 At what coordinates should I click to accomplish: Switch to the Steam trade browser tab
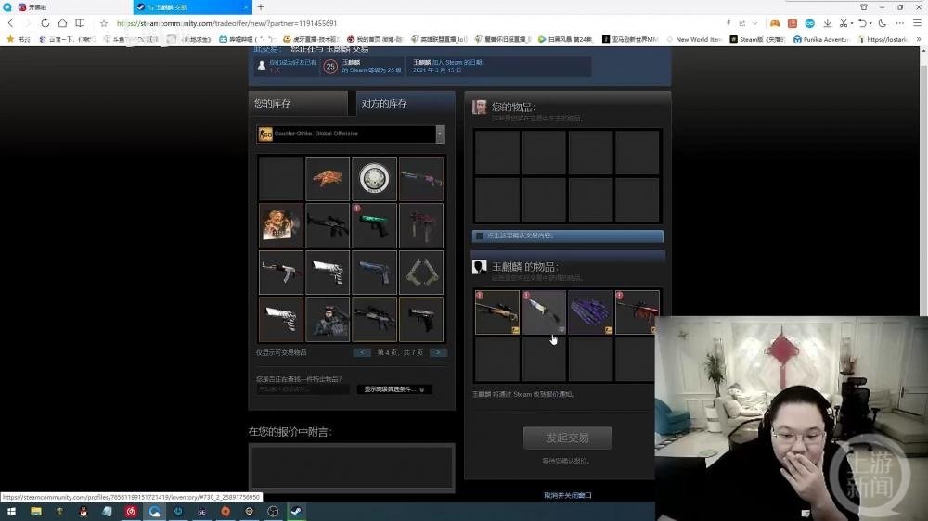[x=192, y=7]
